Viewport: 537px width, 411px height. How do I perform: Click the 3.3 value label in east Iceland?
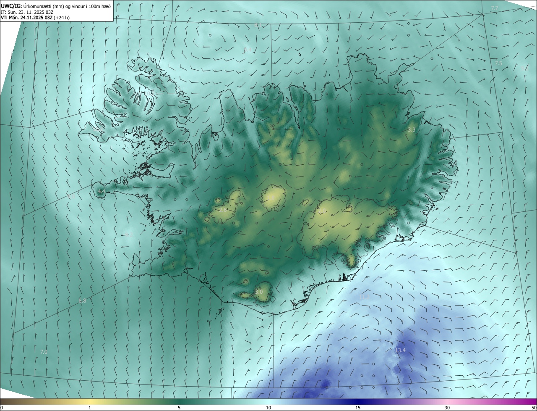click(x=412, y=130)
